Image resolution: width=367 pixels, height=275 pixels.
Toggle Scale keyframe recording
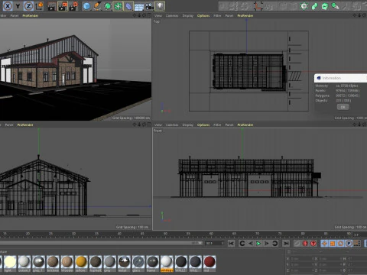(333, 244)
